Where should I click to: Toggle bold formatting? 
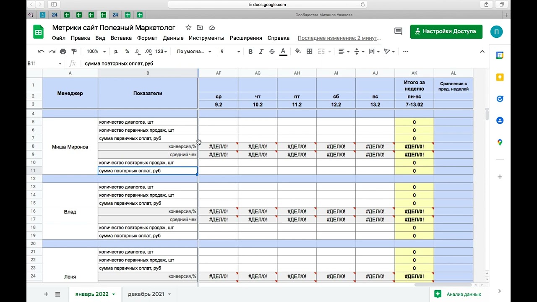(250, 52)
